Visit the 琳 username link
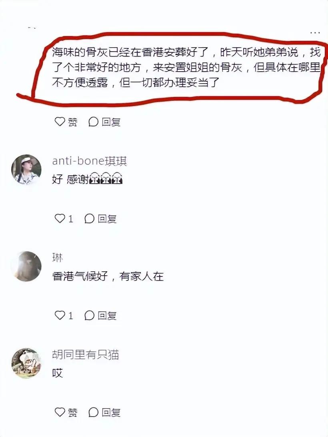328x437 pixels. click(58, 258)
